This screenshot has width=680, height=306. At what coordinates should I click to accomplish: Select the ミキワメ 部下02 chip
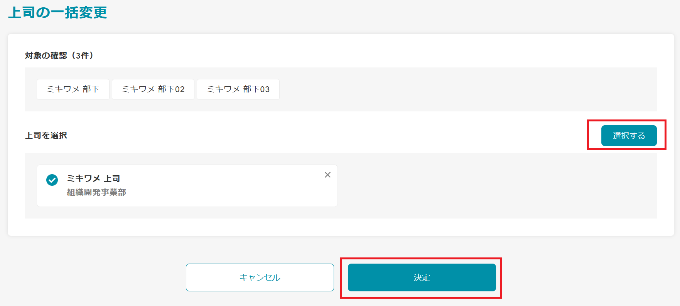[153, 89]
